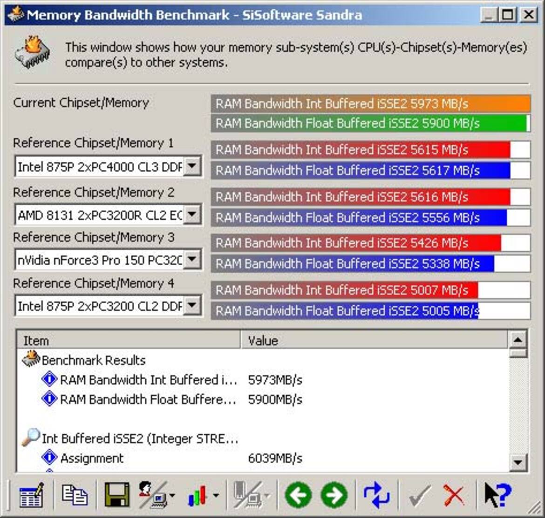Select the Intel 875P 2xPC4000 CL3 combo box
The height and width of the screenshot is (518, 545).
(x=108, y=166)
